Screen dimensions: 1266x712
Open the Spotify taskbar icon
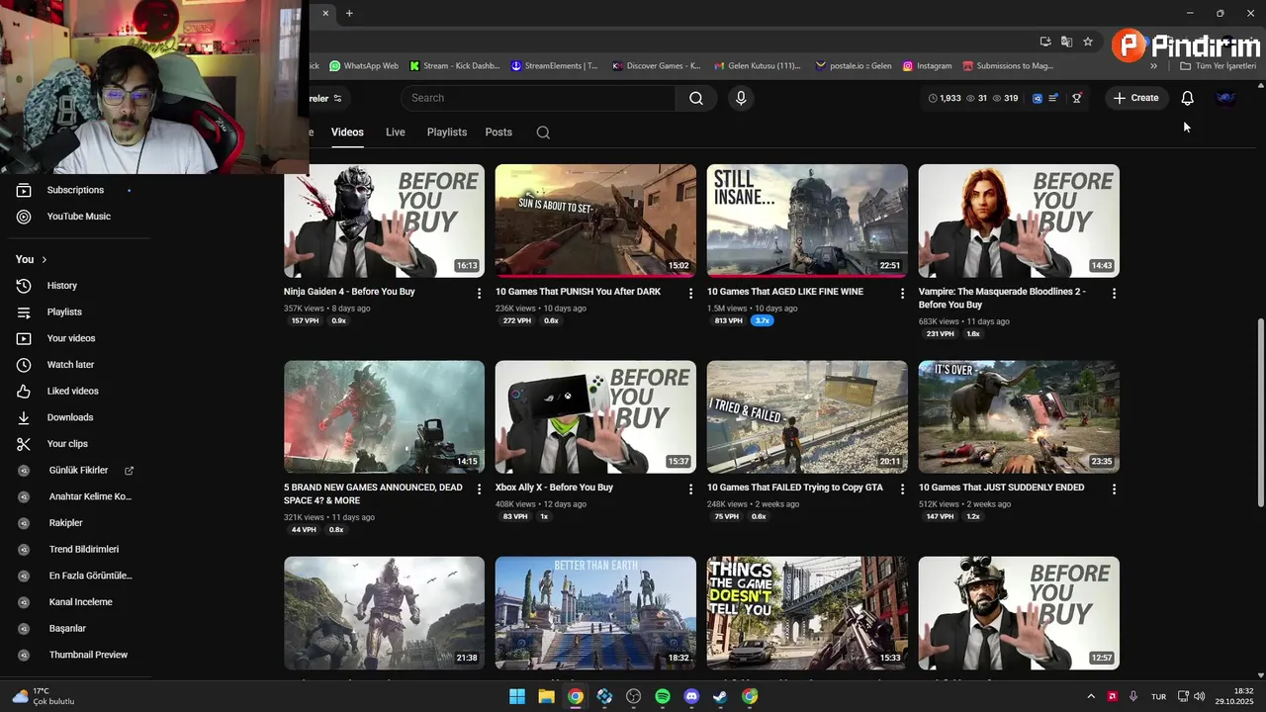pyautogui.click(x=663, y=696)
